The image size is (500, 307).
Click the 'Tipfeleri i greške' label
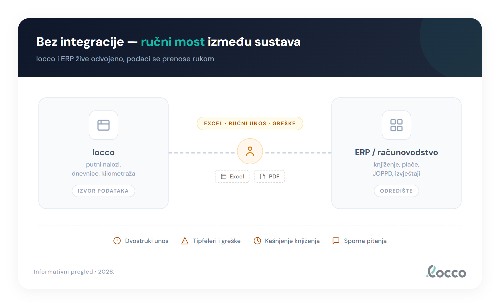coord(217,241)
